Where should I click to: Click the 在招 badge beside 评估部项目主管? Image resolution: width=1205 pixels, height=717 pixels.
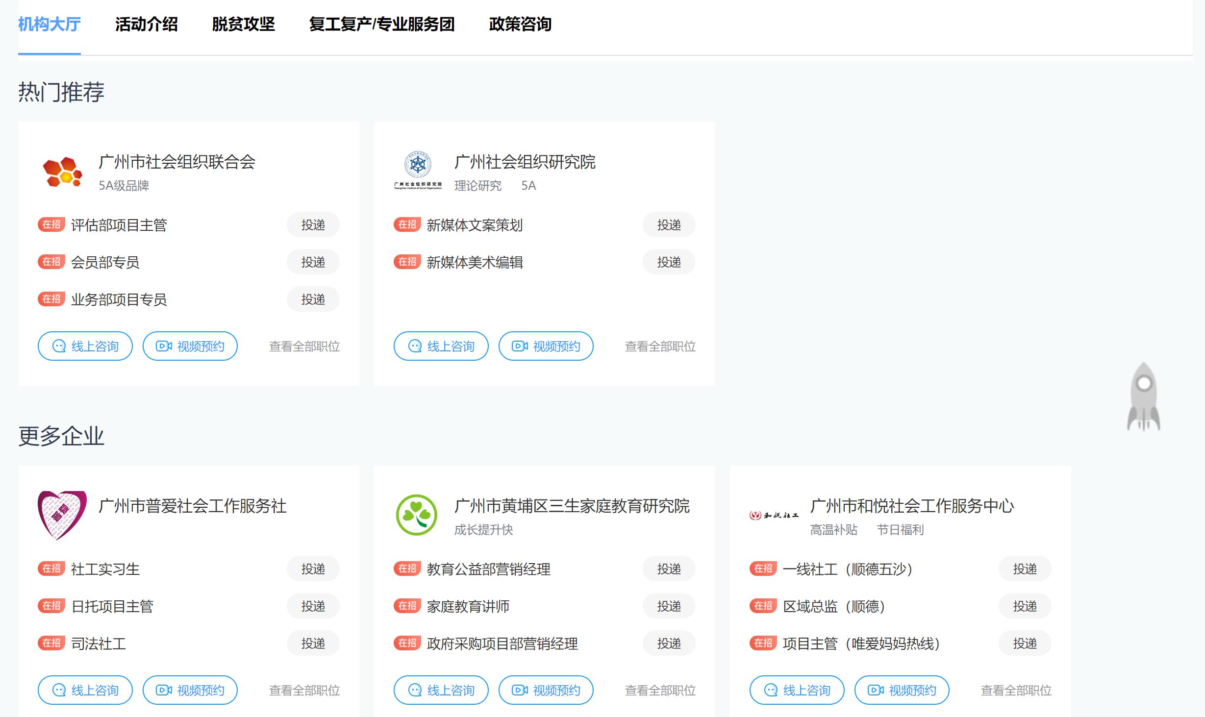(x=51, y=224)
